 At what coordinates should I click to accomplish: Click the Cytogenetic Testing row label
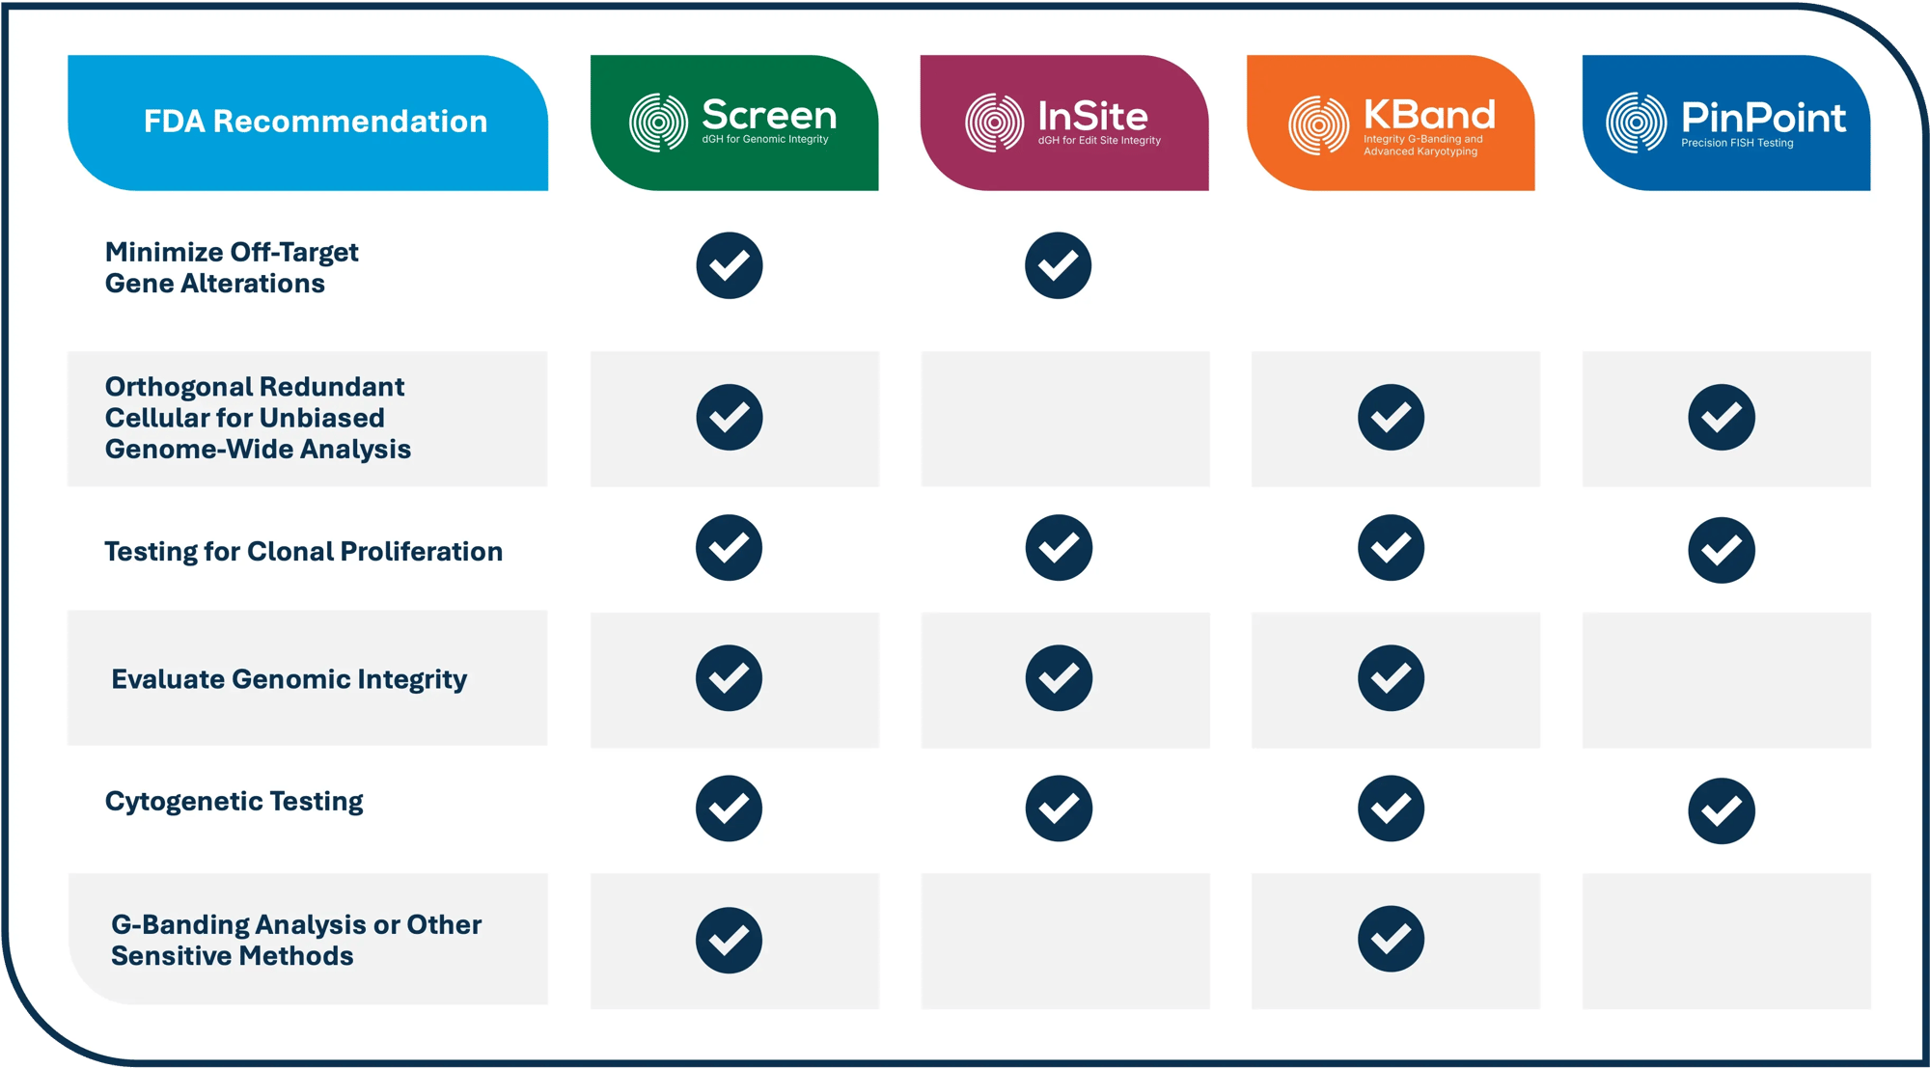point(234,801)
